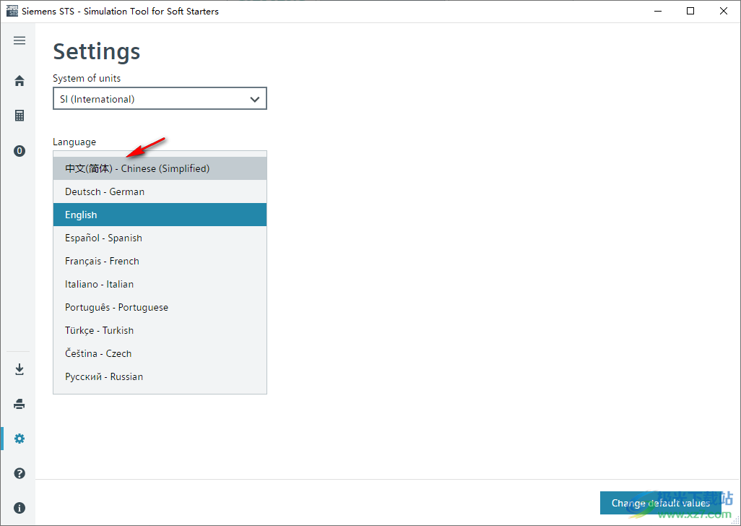741x526 pixels.
Task: Click the Settings page heading
Action: 97,51
